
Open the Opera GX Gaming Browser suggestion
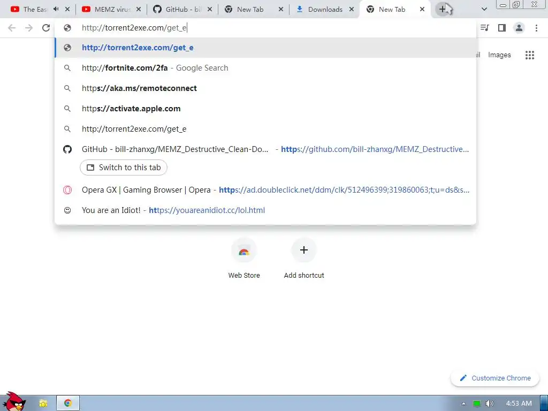click(x=265, y=190)
